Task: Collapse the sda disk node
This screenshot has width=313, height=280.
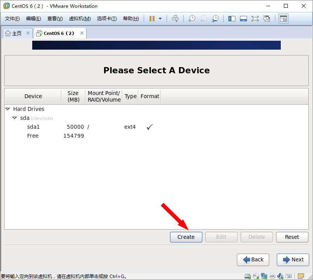Action: coord(15,118)
